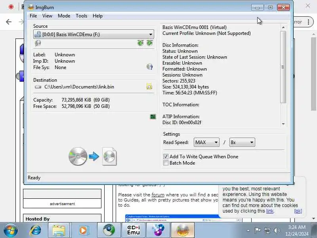Click the load tray green up-arrow icon
The width and height of the screenshot is (317, 238).
[x=140, y=43]
